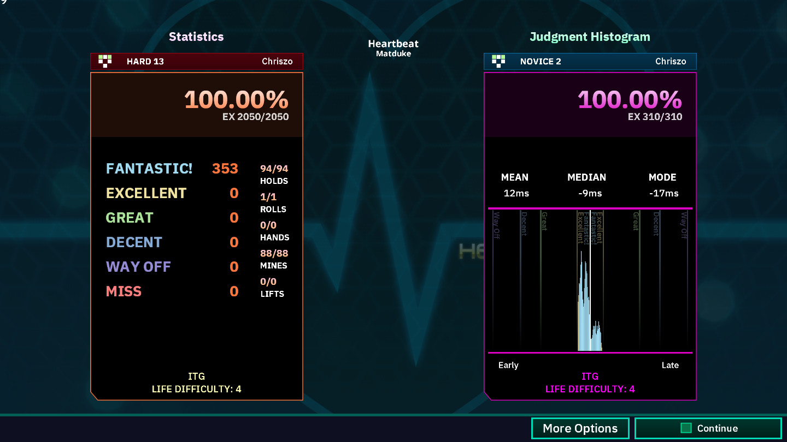Image resolution: width=787 pixels, height=442 pixels.
Task: Click the WAY OFF judgment label
Action: click(x=138, y=266)
